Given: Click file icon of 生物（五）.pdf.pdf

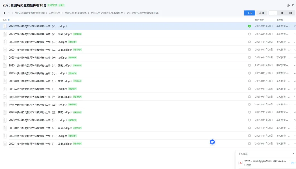Looking at the screenshot, I should point(5,120).
